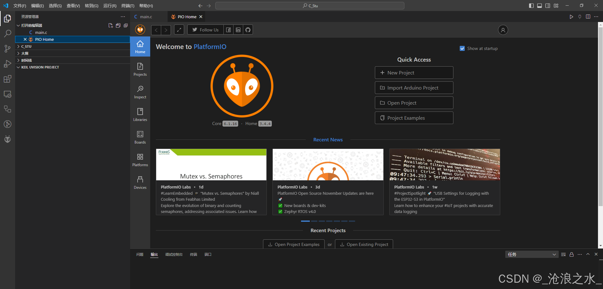Open the Extensions view
Screen dimensions: 603x289
pos(8,79)
